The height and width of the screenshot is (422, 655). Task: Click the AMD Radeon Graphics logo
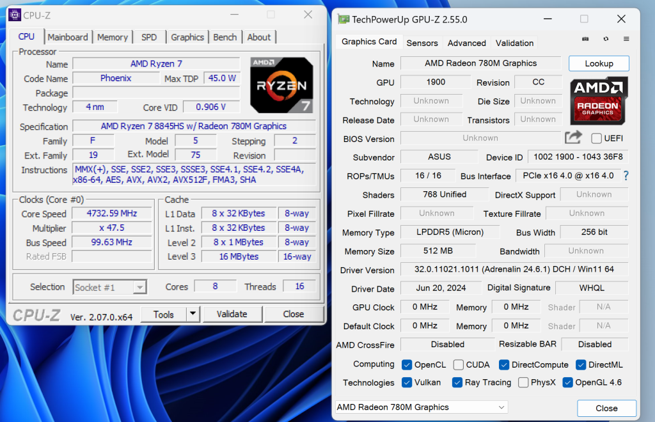coord(599,100)
